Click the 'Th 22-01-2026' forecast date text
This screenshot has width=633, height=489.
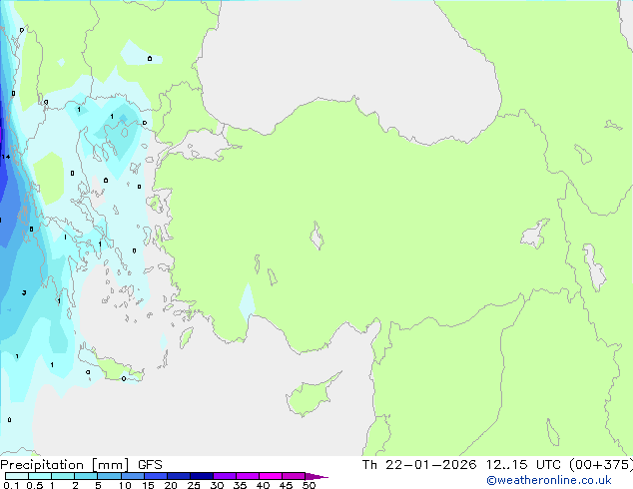tap(419, 465)
